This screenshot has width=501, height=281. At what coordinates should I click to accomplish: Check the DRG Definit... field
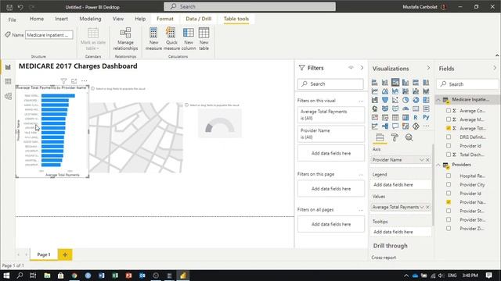click(x=449, y=137)
